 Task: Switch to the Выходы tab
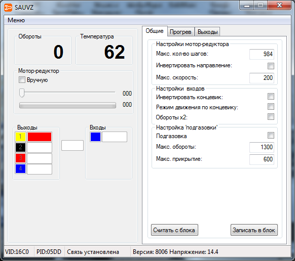click(207, 32)
